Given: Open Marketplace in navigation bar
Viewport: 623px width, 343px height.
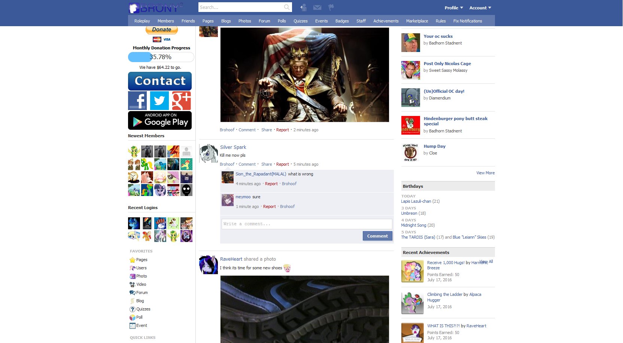Looking at the screenshot, I should coord(417,21).
